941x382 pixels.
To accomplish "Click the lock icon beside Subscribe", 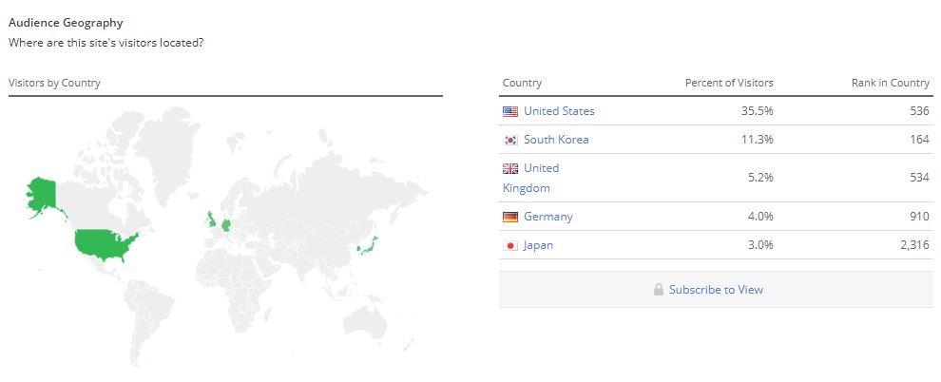I will point(659,290).
